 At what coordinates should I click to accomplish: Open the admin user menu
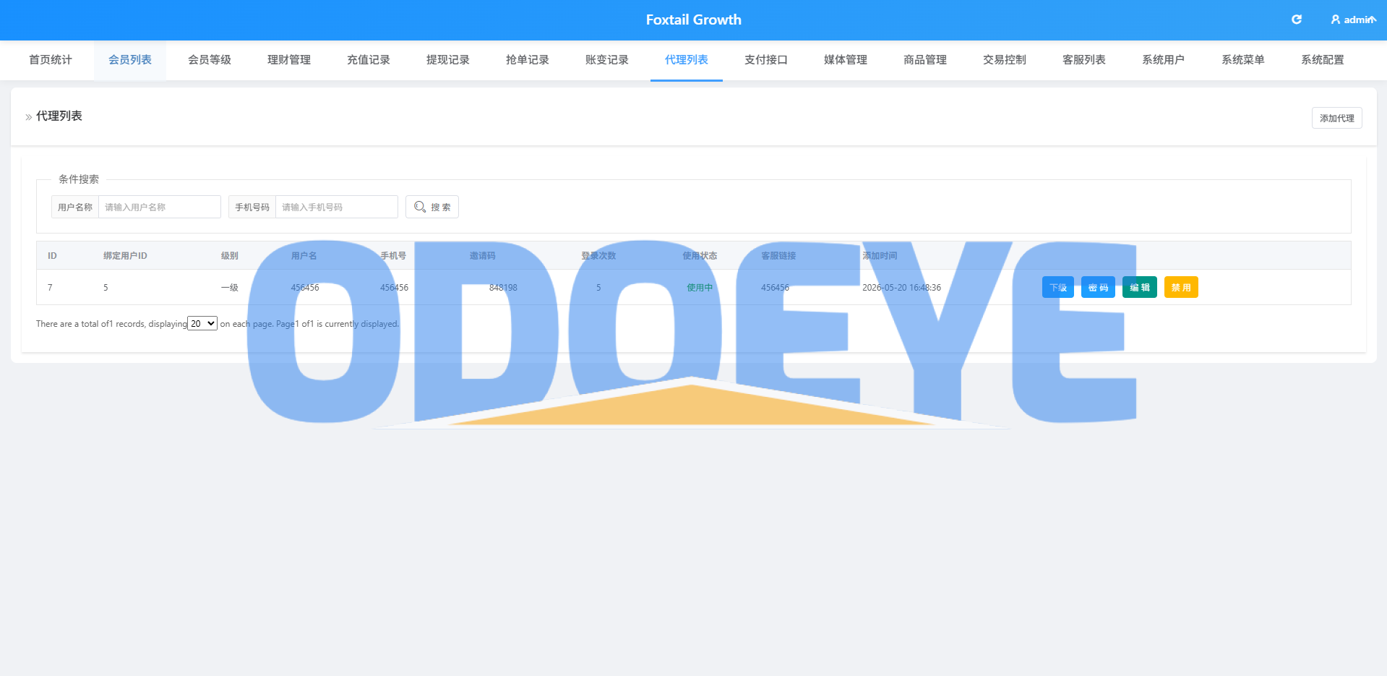1353,20
